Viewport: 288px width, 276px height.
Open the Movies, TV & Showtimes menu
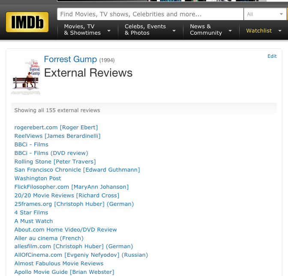pyautogui.click(x=87, y=30)
